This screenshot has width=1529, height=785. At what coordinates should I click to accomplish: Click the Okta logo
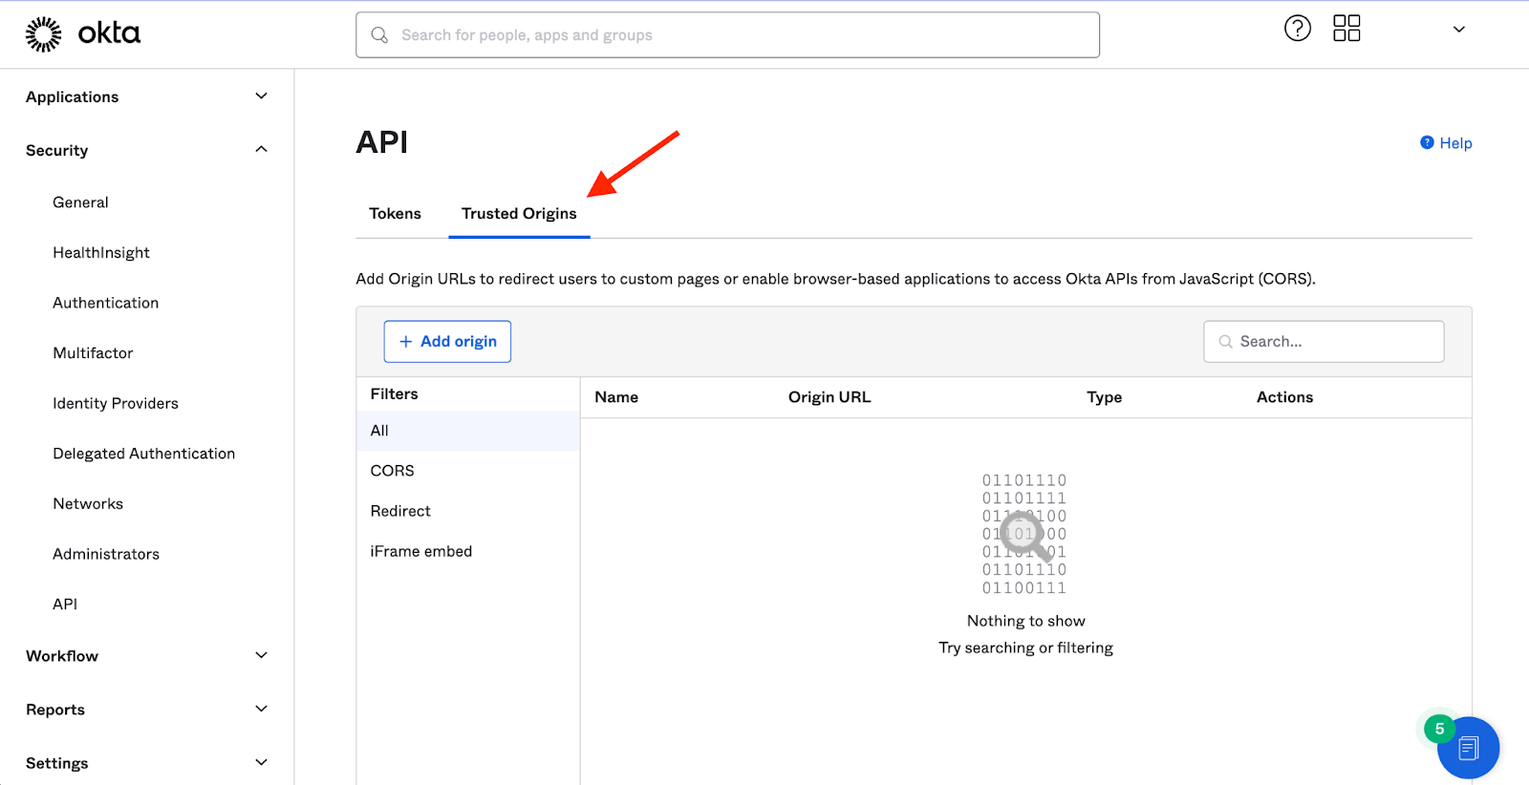pyautogui.click(x=83, y=34)
